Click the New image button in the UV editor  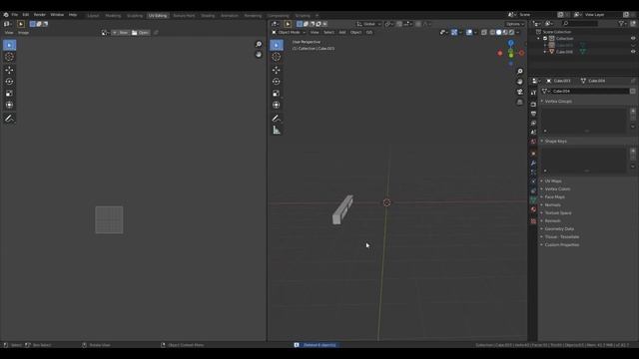(x=120, y=33)
